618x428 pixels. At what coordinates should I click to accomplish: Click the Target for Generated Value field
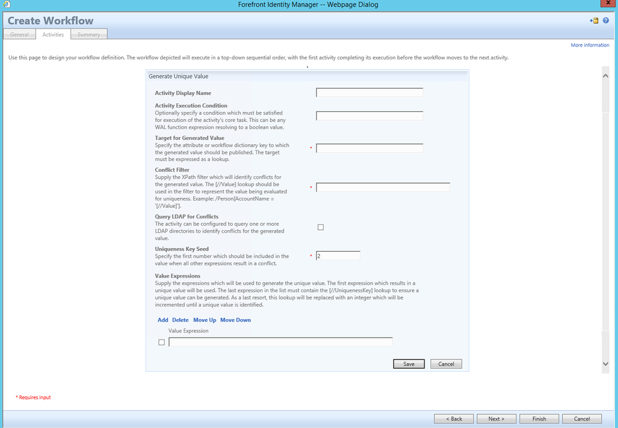click(x=369, y=148)
